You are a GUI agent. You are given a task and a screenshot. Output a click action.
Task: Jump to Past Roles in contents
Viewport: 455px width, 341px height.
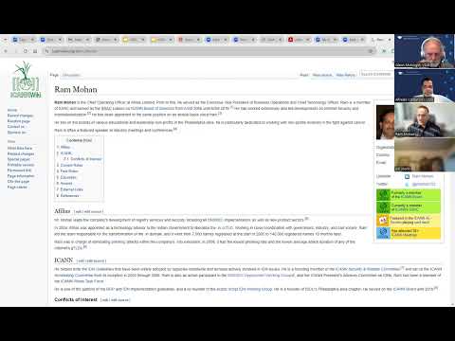click(x=69, y=171)
